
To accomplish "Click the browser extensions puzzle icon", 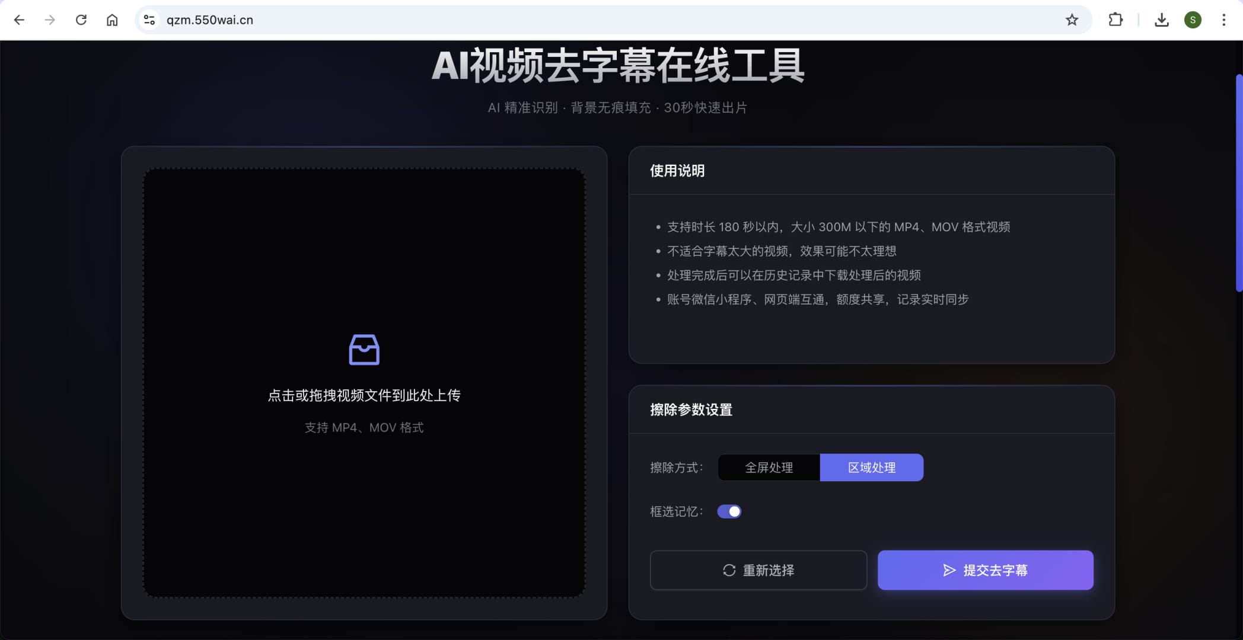I will tap(1115, 20).
